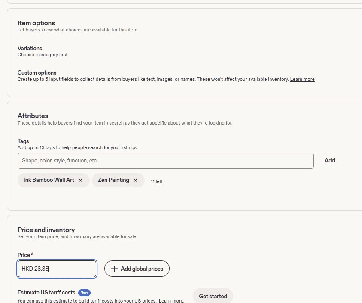
Task: Click the Variations label
Action: click(30, 48)
